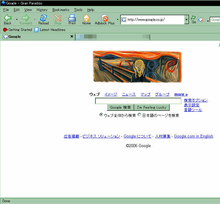Click the search engine Google icon

200,20
